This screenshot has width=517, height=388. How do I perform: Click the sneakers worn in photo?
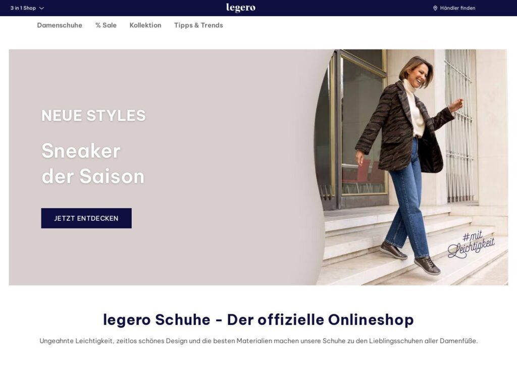[410, 257]
